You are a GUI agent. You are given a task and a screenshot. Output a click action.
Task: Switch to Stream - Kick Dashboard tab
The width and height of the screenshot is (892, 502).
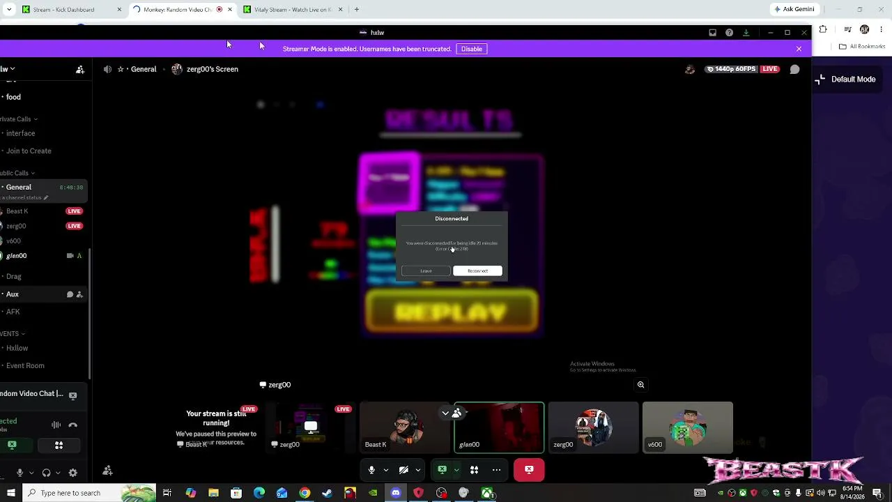coord(71,10)
